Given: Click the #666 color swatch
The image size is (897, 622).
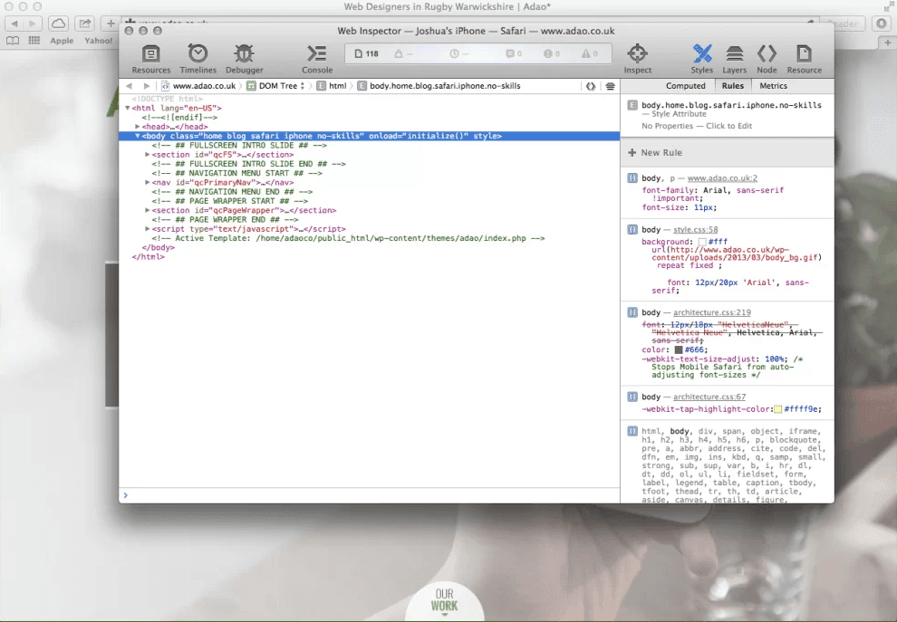Looking at the screenshot, I should (679, 349).
